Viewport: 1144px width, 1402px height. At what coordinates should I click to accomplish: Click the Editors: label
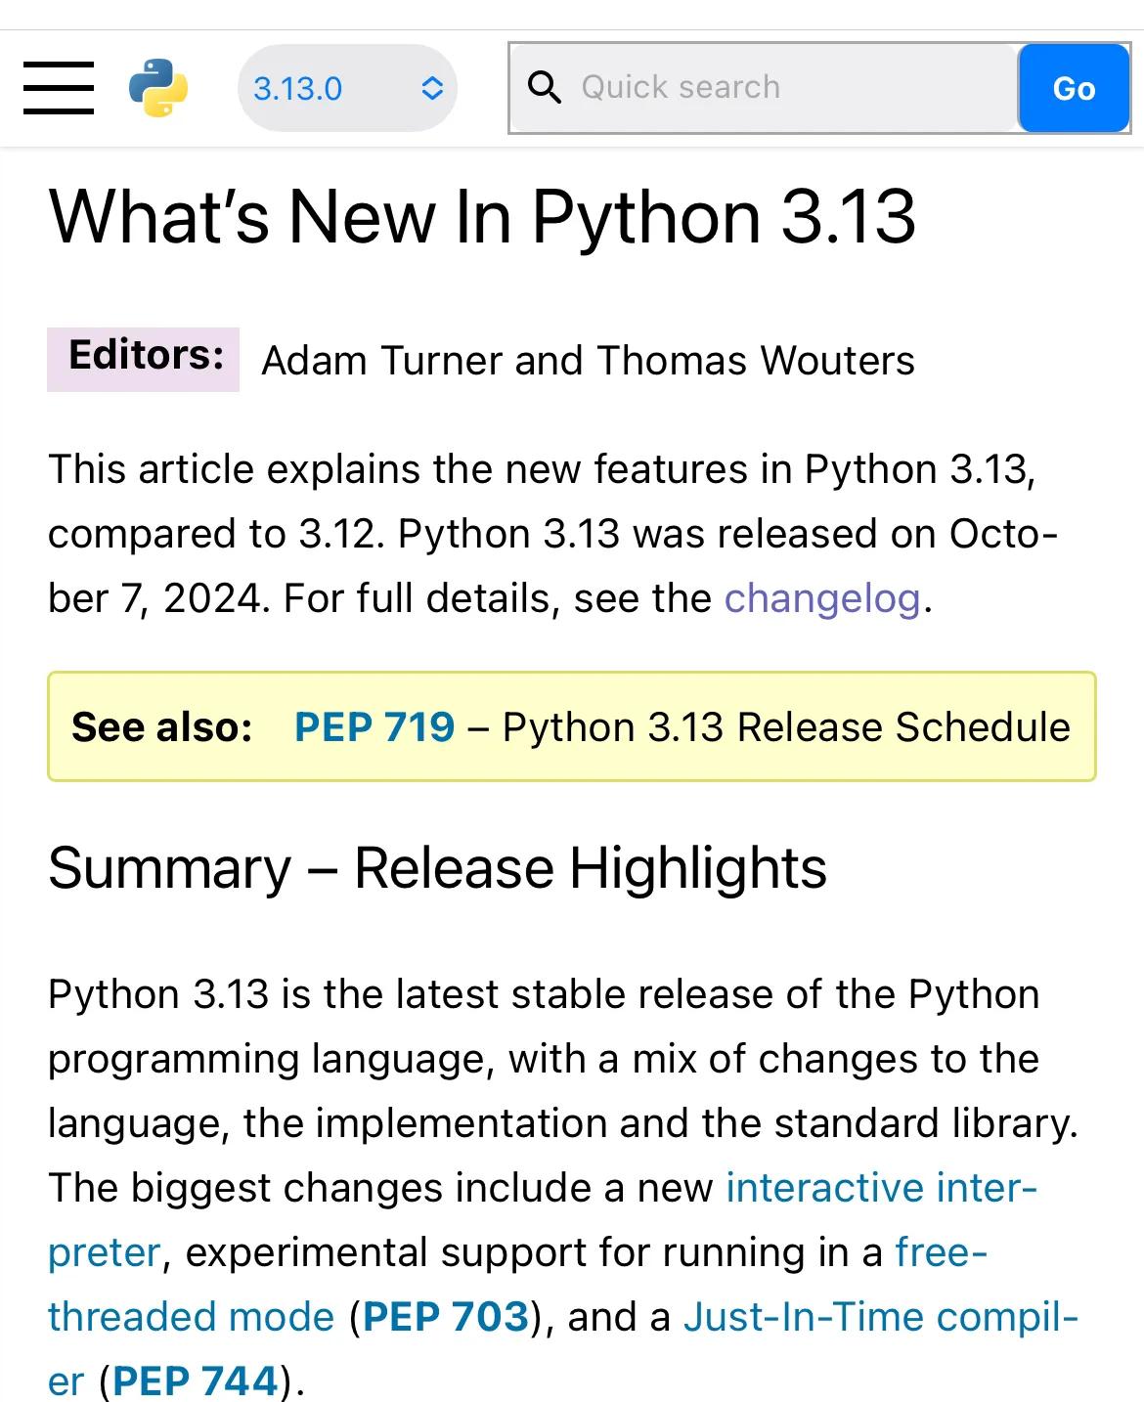[144, 359]
